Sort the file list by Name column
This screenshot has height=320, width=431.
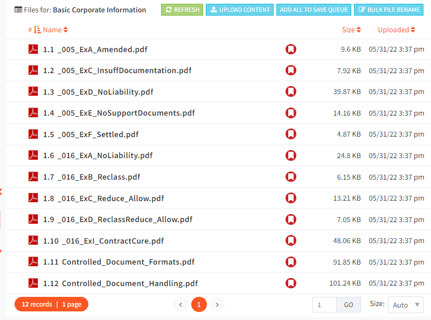click(x=55, y=30)
